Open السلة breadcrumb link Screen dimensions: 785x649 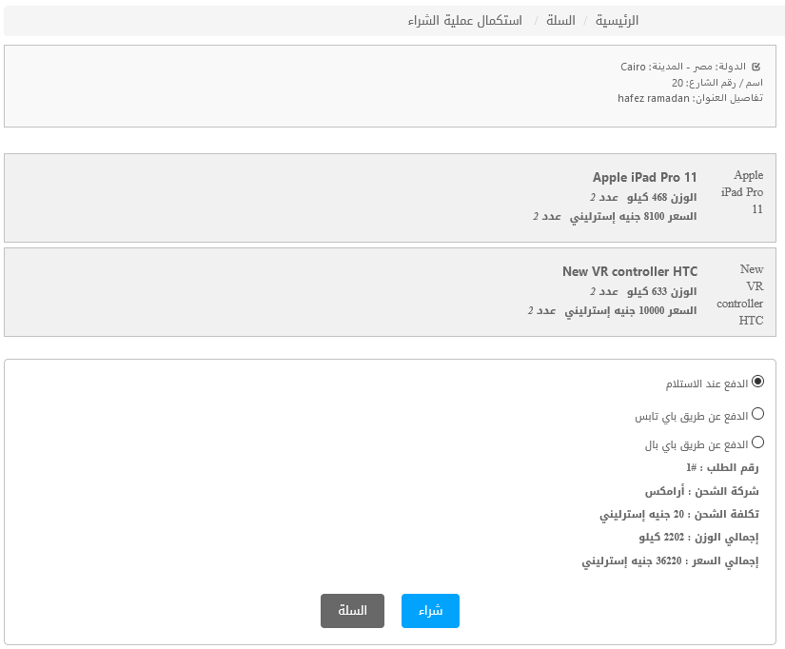pos(560,21)
